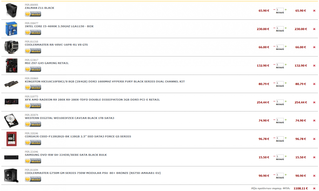The image size is (319, 191).
Task: Increase XFX Radeon R9 280X quantity
Action: tap(286, 101)
